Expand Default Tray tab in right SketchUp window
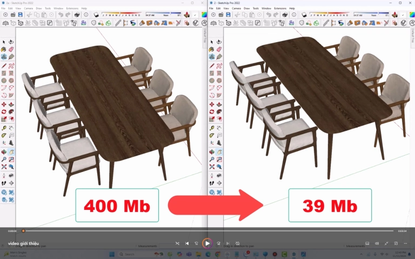 (x=413, y=35)
